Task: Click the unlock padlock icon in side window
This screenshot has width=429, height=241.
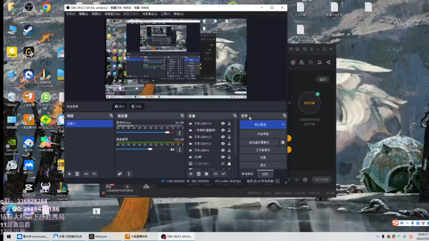Action: pos(301,62)
